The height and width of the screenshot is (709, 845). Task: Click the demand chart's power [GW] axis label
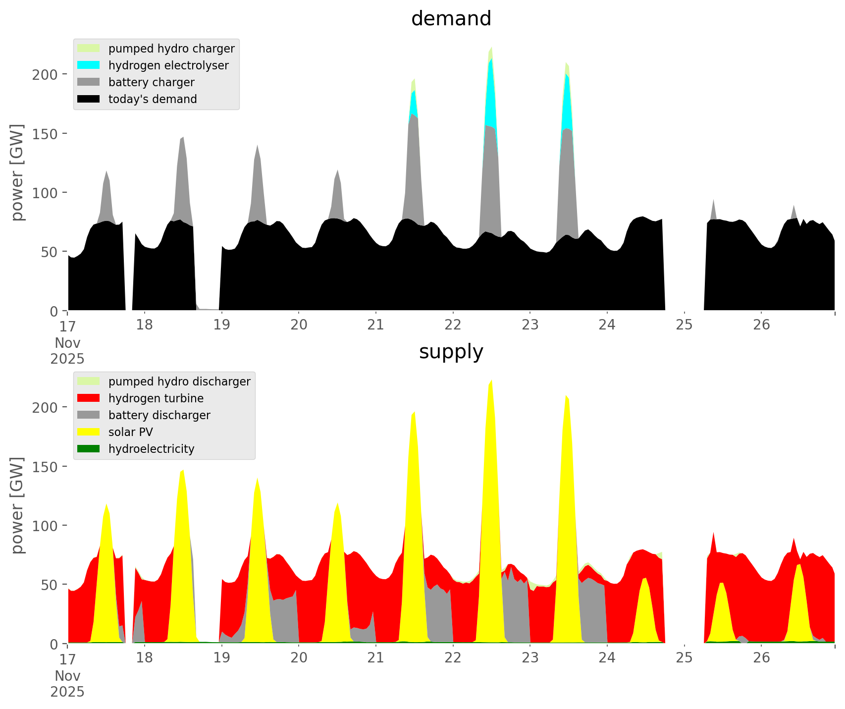(x=17, y=172)
